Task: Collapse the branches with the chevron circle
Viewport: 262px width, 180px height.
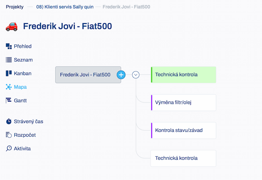Action: [x=136, y=75]
